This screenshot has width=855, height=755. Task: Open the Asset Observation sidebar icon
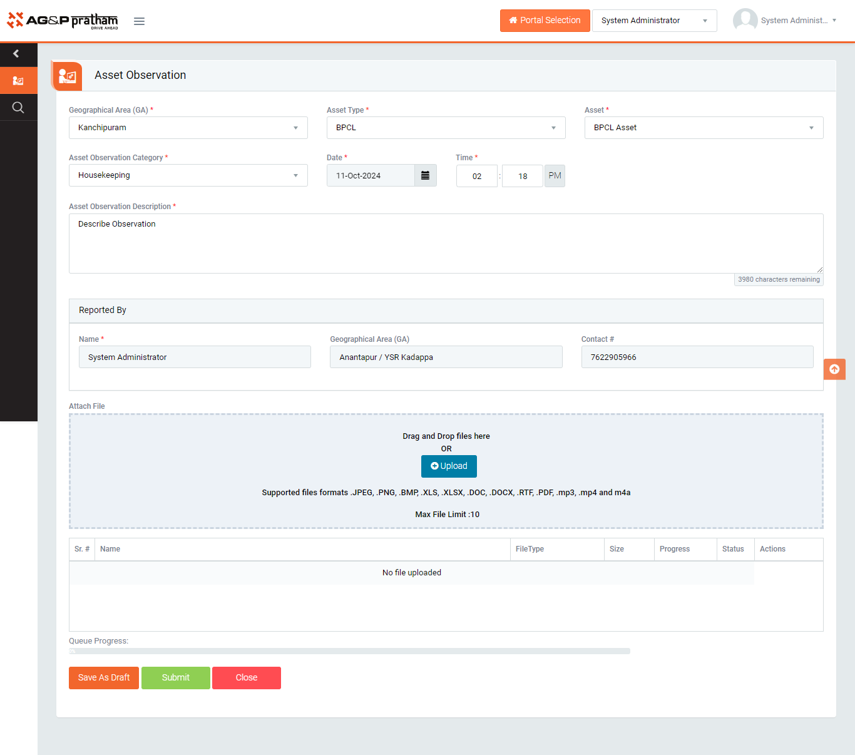coord(18,81)
